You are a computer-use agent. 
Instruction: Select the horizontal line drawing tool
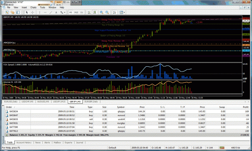[45, 12]
